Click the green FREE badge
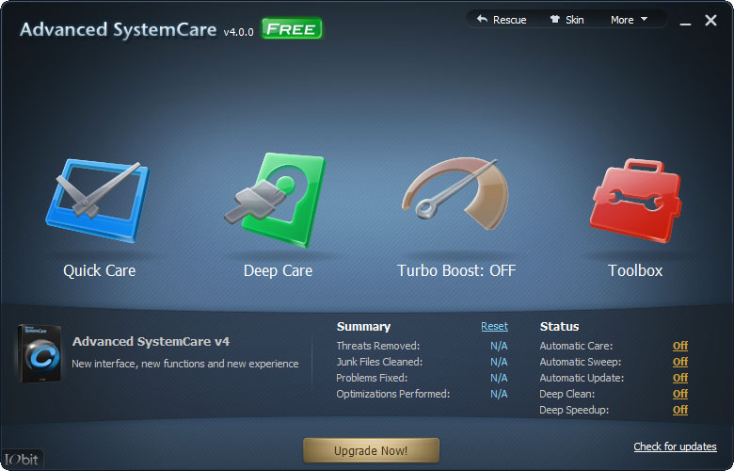This screenshot has width=734, height=471. pos(292,29)
